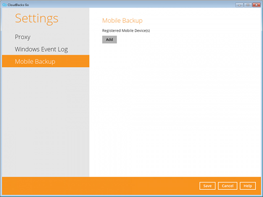Select Windows Event Log in sidebar
Viewport: 263px width, 197px height.
41,49
